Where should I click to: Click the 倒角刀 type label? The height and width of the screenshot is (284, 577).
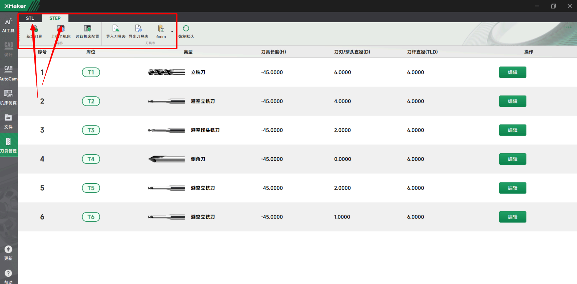click(198, 159)
